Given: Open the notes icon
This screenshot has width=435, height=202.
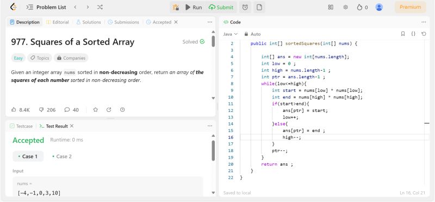Looking at the screenshot, I should coord(259,7).
